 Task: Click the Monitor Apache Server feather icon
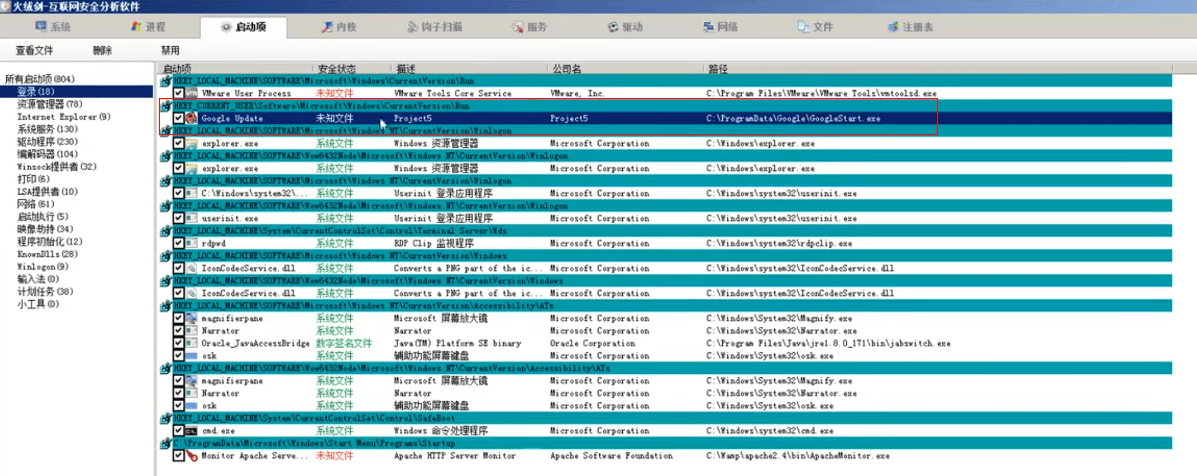[191, 455]
